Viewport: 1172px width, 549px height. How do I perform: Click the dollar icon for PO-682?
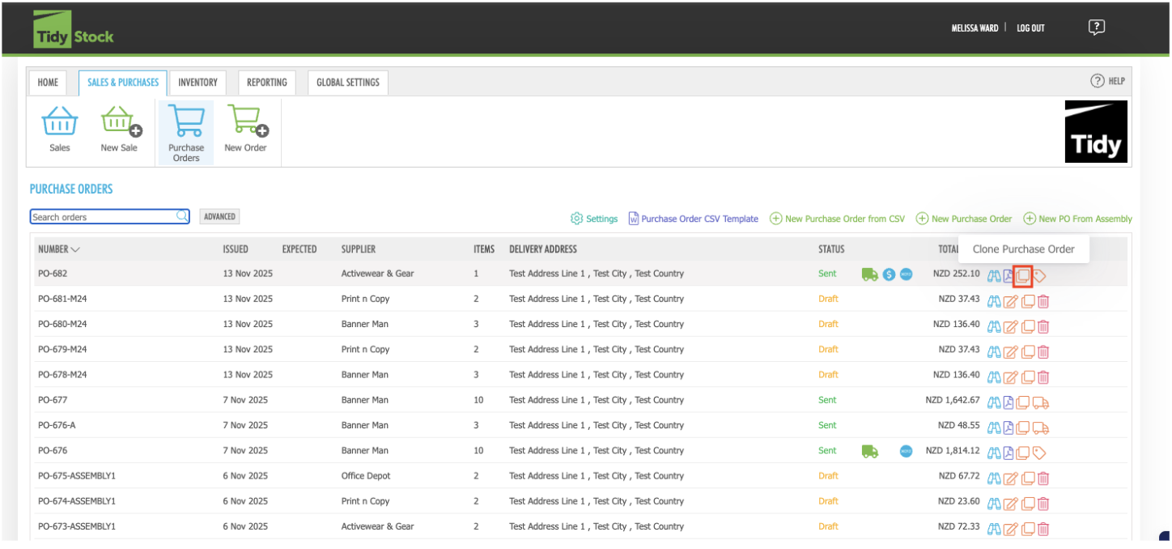[x=889, y=274]
